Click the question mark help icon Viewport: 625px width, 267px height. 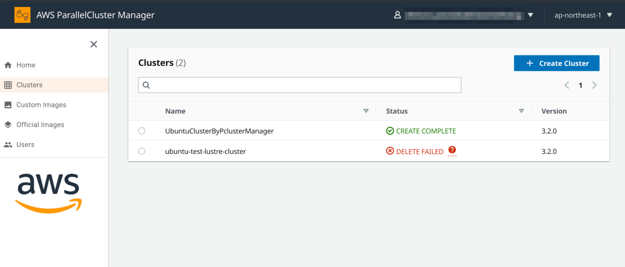tap(452, 150)
